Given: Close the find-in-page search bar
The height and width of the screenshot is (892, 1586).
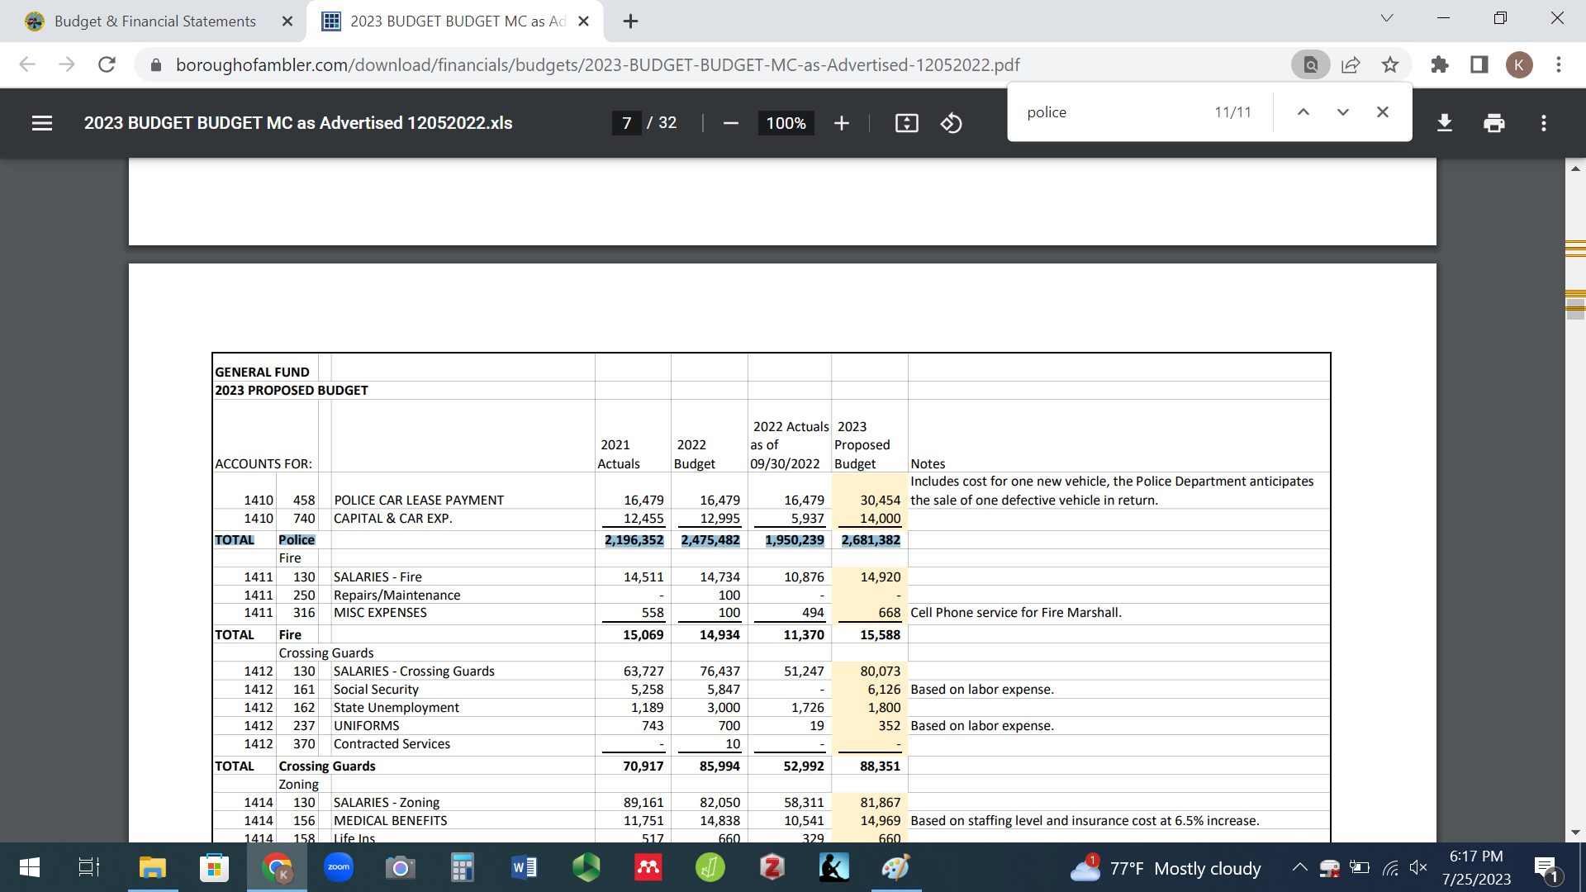Looking at the screenshot, I should click(x=1382, y=112).
